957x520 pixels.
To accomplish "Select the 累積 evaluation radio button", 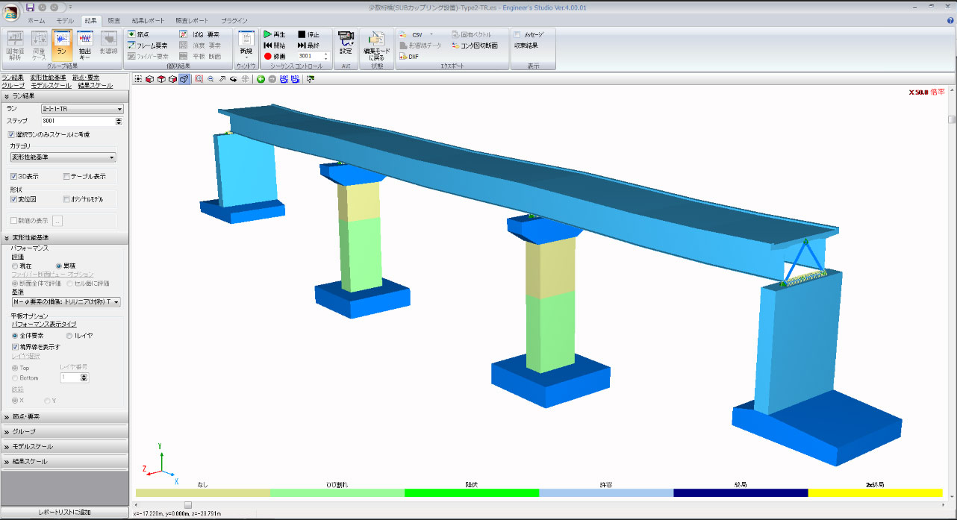I will click(x=59, y=265).
